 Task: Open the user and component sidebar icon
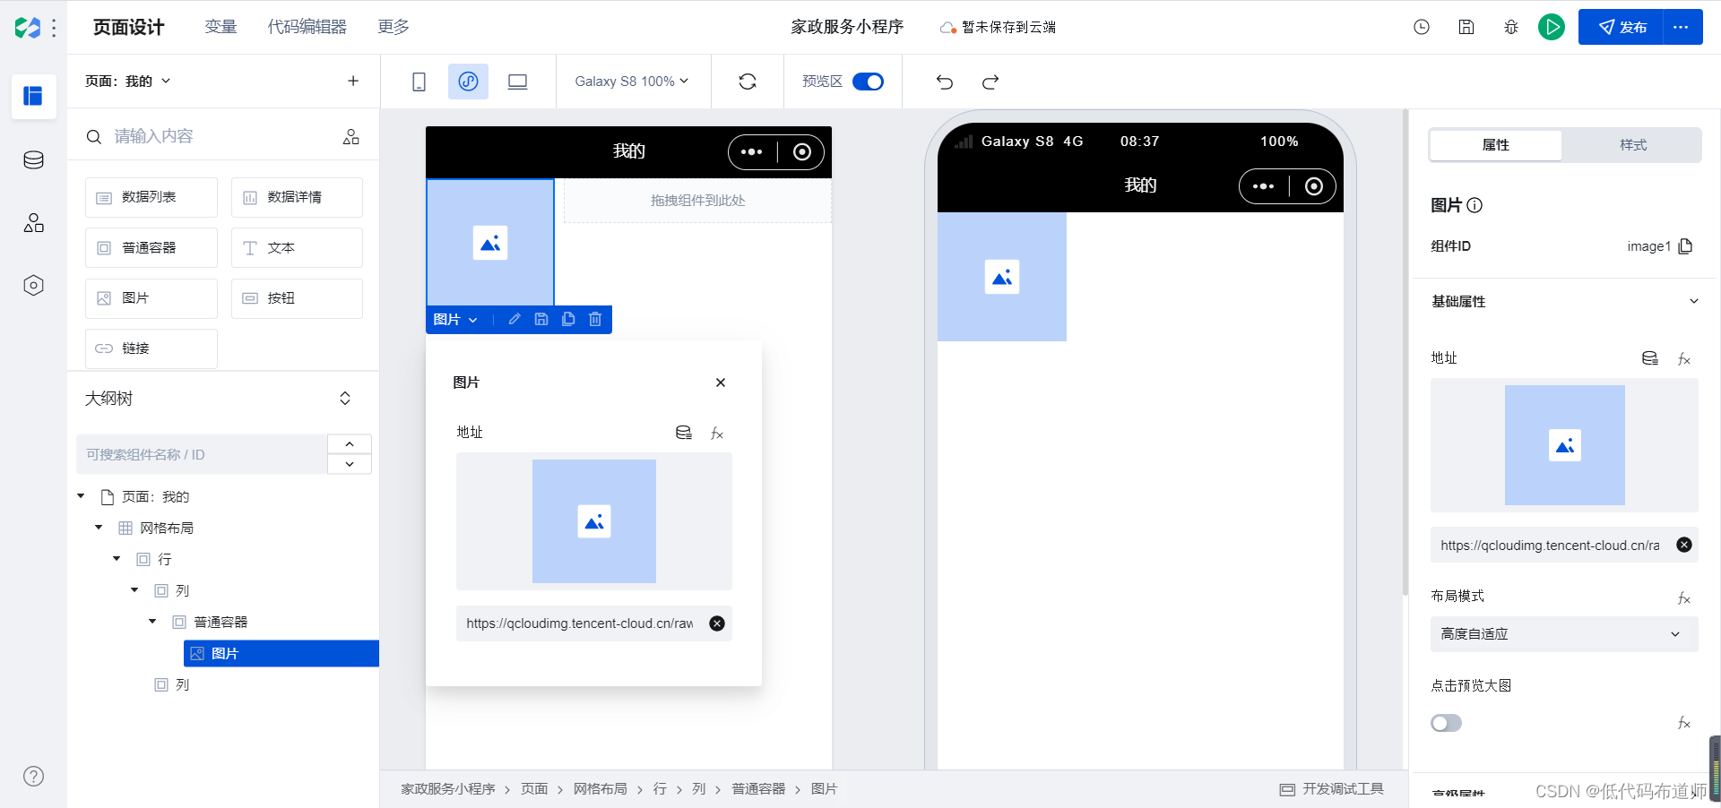34,223
